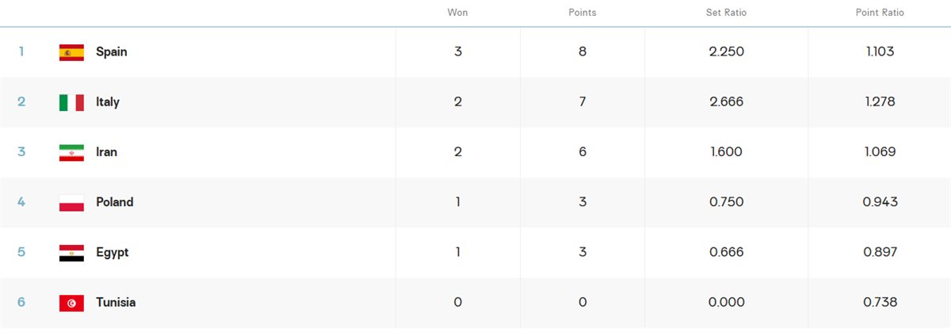The height and width of the screenshot is (333, 951).
Task: Click the Tunisia flag icon
Action: (x=71, y=303)
